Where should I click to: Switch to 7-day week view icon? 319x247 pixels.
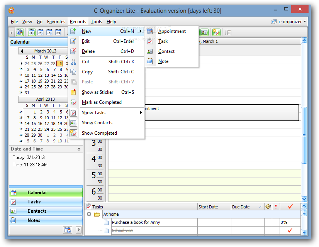point(49,32)
